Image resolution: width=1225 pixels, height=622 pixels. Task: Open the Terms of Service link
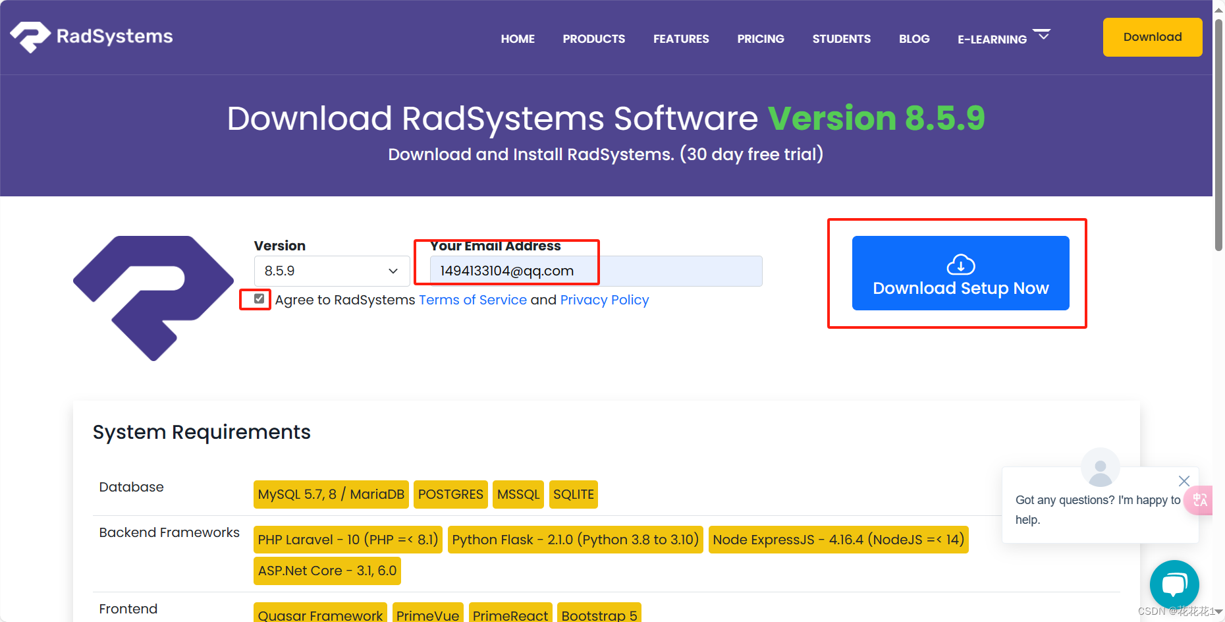click(x=473, y=300)
